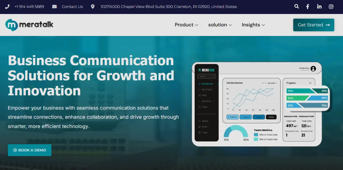The image size is (343, 170).
Task: Expand the Insights dropdown menu
Action: pyautogui.click(x=253, y=25)
